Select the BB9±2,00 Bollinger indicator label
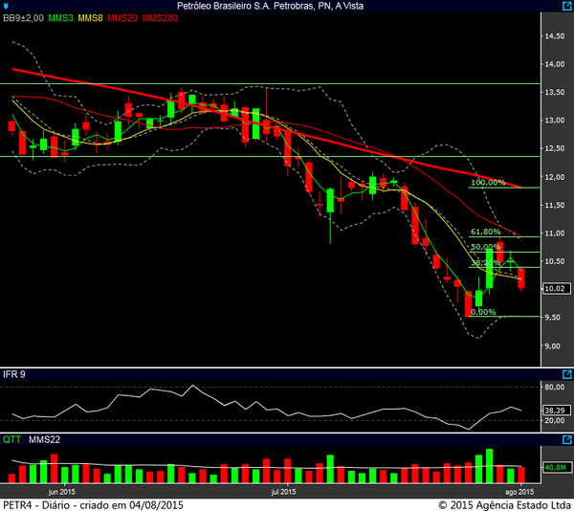The width and height of the screenshot is (574, 511). (x=24, y=18)
